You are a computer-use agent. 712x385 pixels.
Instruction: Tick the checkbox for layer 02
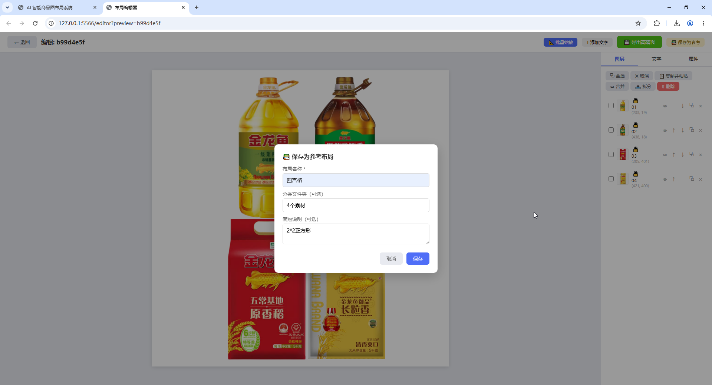(x=611, y=130)
